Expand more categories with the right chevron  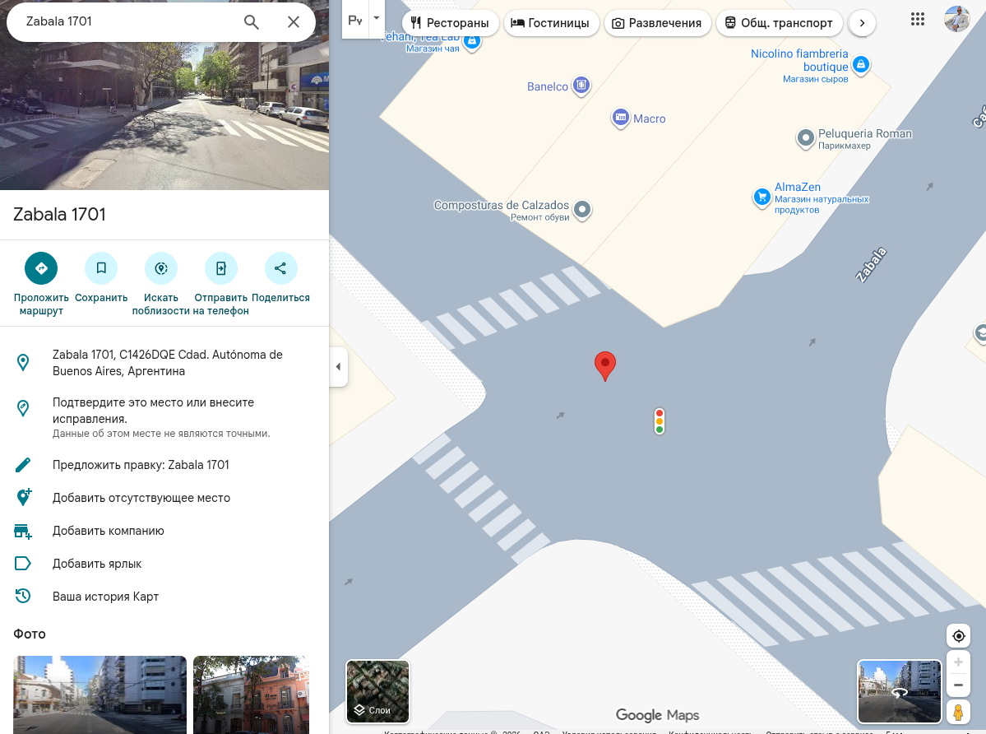pos(862,23)
